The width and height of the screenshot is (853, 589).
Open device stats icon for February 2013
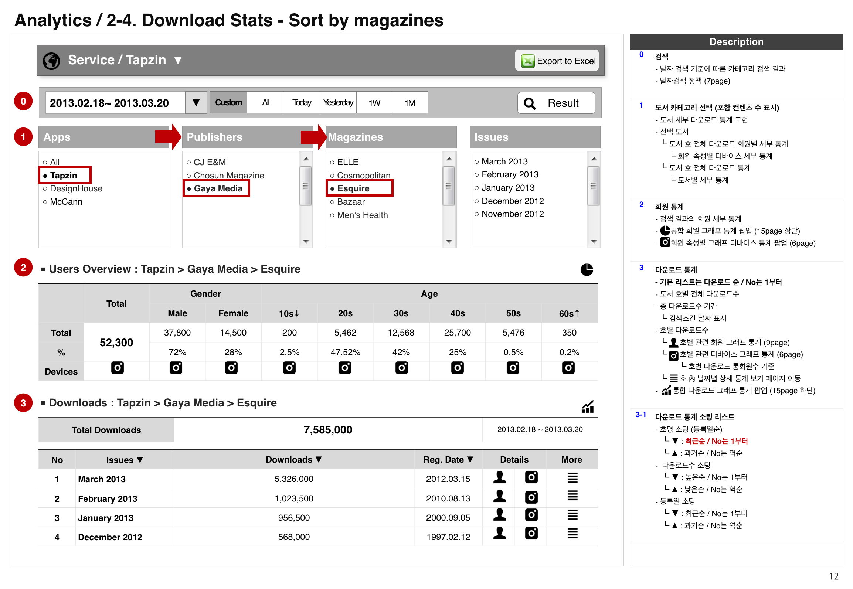point(531,497)
